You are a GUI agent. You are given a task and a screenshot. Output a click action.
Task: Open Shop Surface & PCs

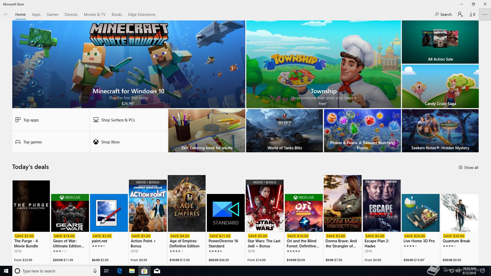129,120
